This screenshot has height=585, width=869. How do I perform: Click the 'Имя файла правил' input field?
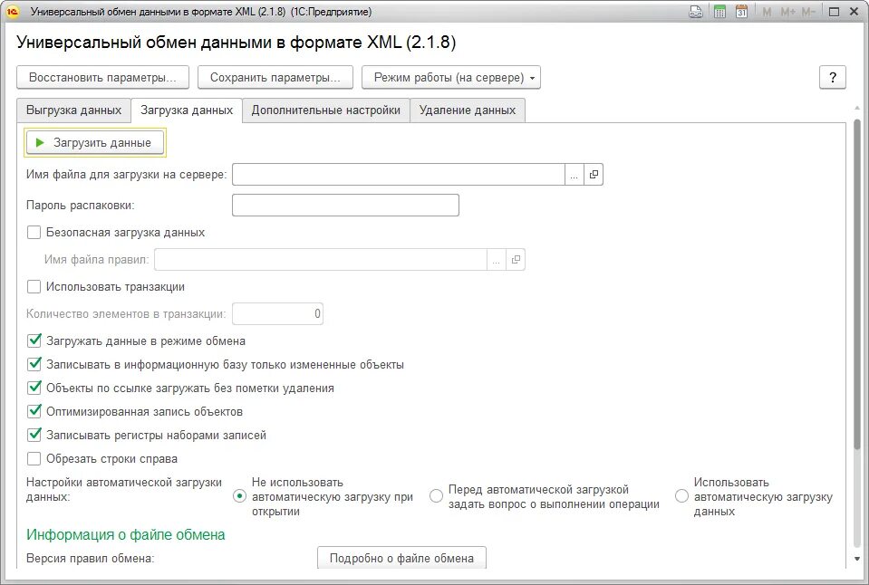321,259
